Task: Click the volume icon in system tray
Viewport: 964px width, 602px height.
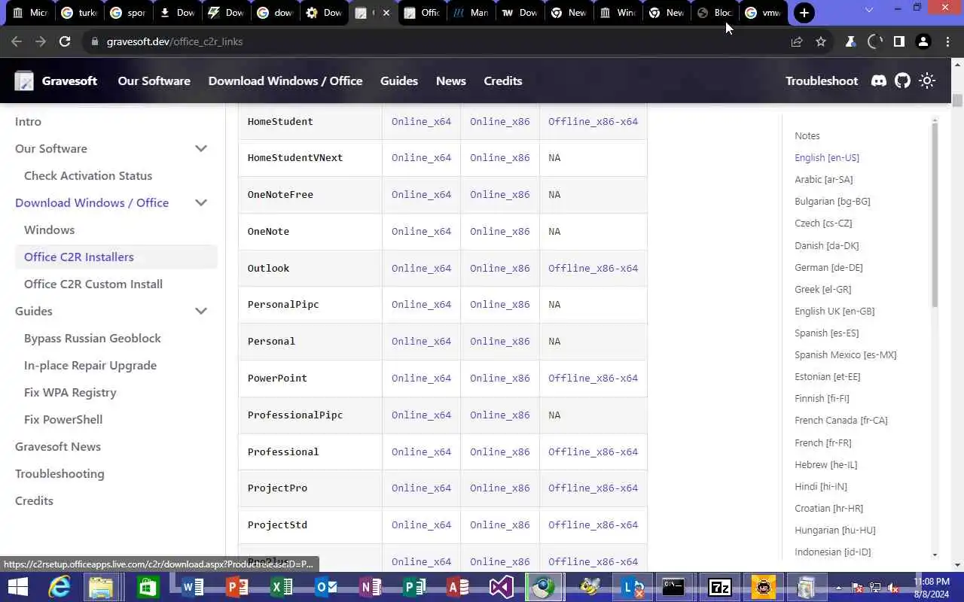Action: coord(893,587)
